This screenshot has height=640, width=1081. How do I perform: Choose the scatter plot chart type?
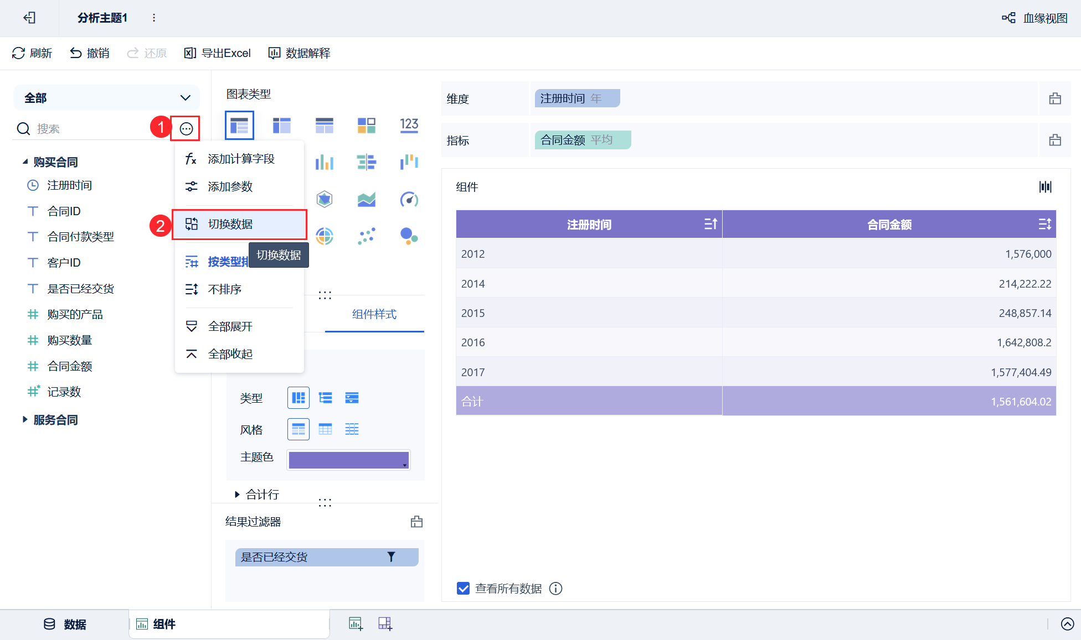[367, 236]
